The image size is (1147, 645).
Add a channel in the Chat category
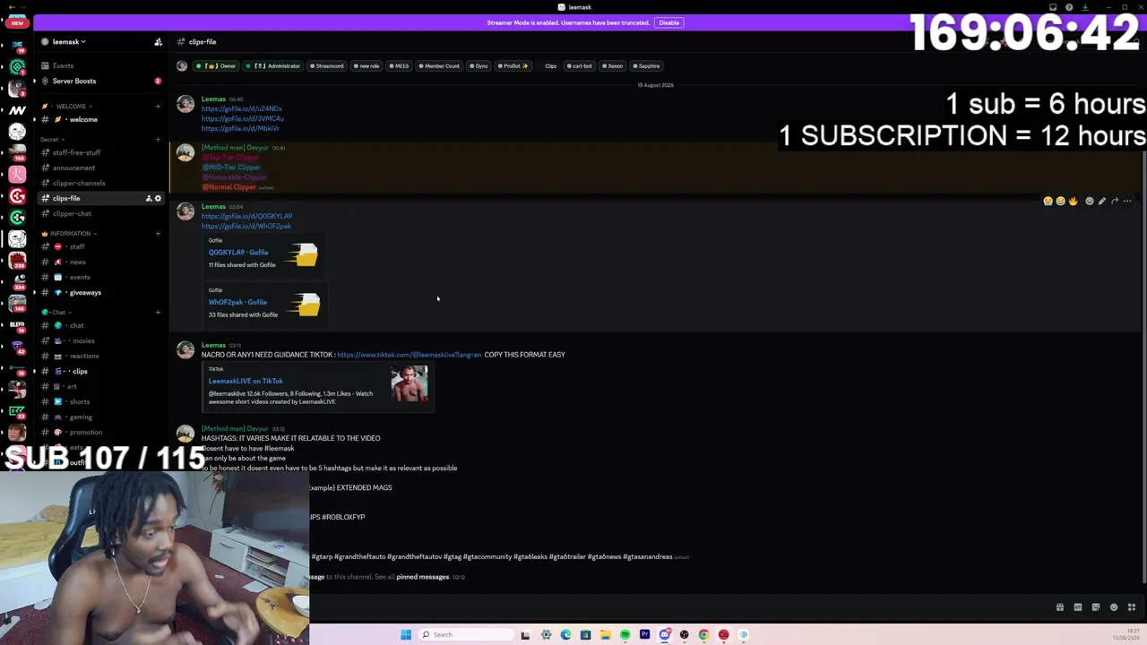158,312
